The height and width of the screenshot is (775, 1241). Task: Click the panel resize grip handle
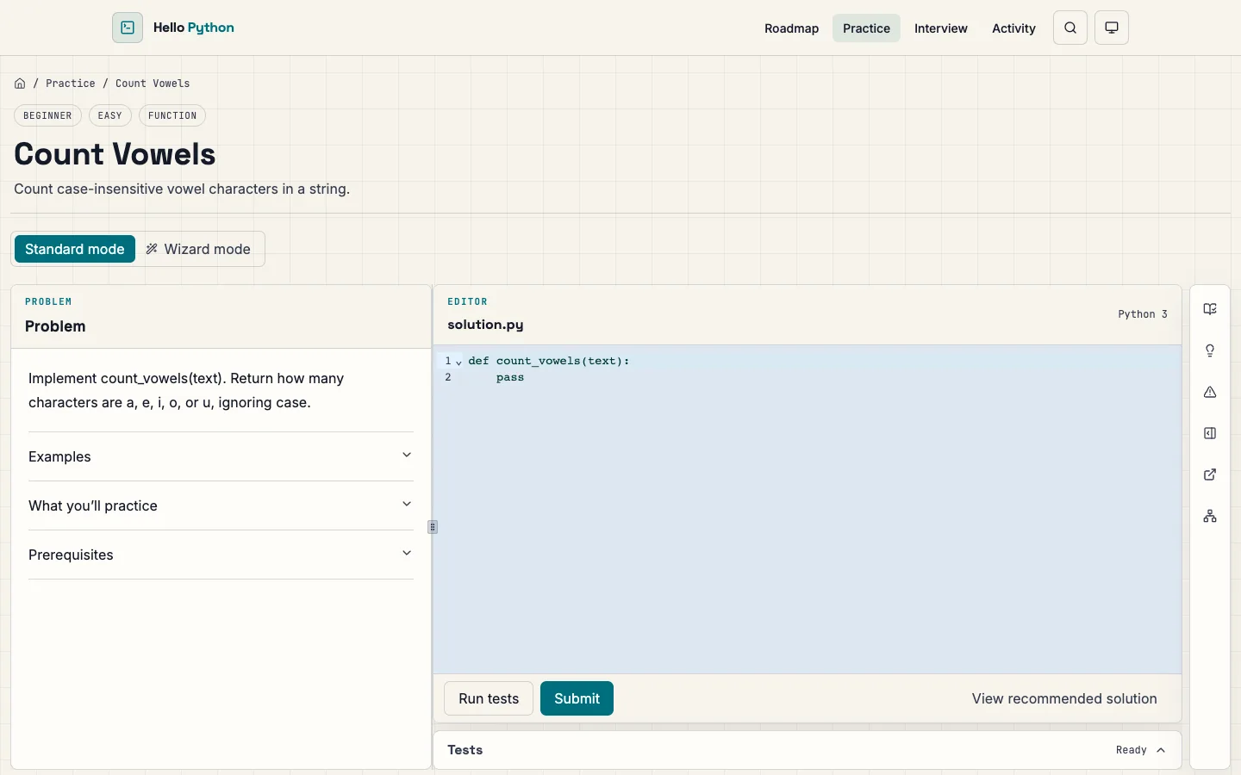(x=433, y=527)
